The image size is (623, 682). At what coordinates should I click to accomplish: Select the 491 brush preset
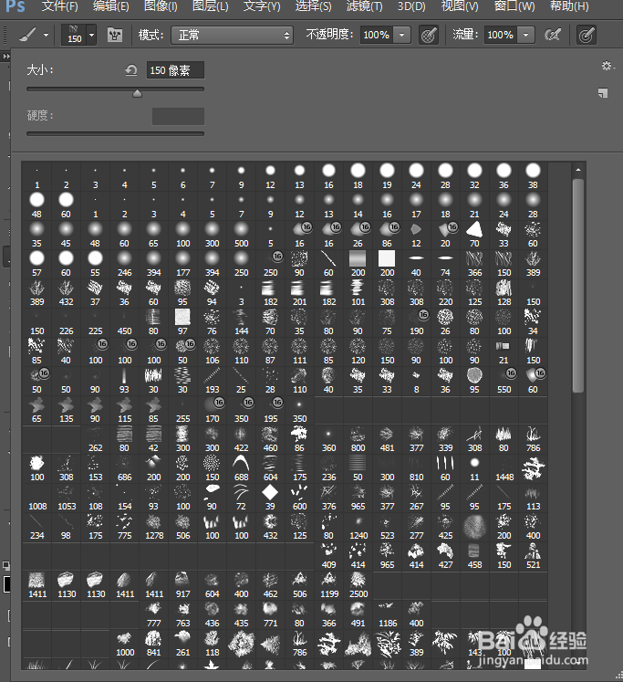point(358,614)
